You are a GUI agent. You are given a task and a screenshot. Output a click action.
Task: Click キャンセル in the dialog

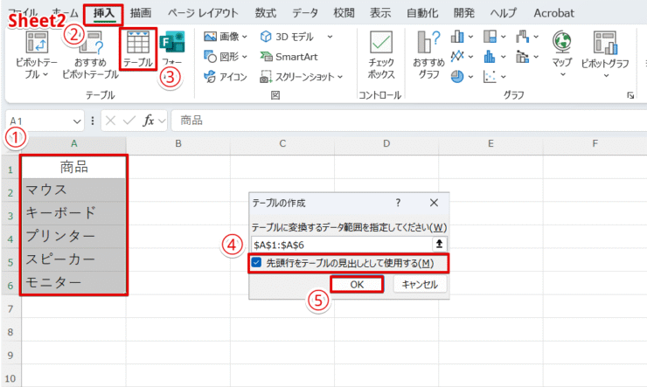[x=420, y=285]
